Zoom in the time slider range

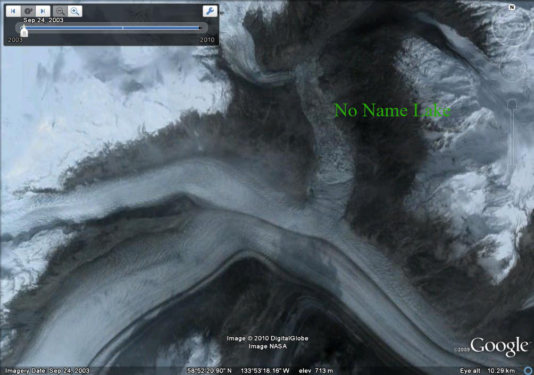[x=75, y=11]
